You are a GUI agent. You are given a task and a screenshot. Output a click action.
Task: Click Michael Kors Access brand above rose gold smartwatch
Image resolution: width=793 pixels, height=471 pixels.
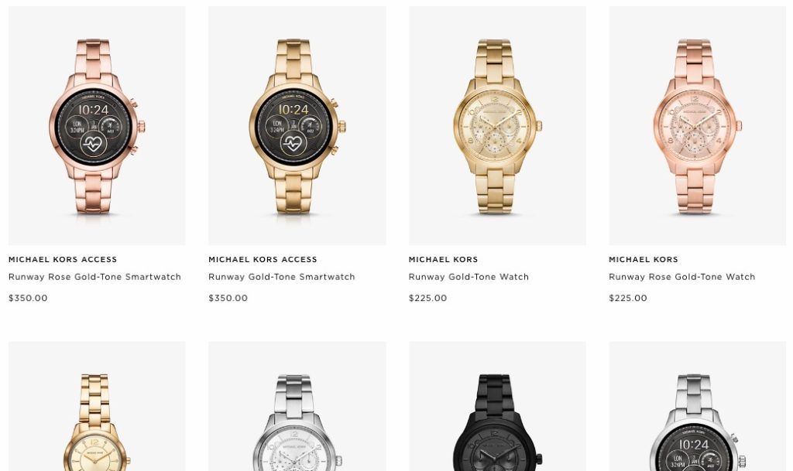coord(63,260)
